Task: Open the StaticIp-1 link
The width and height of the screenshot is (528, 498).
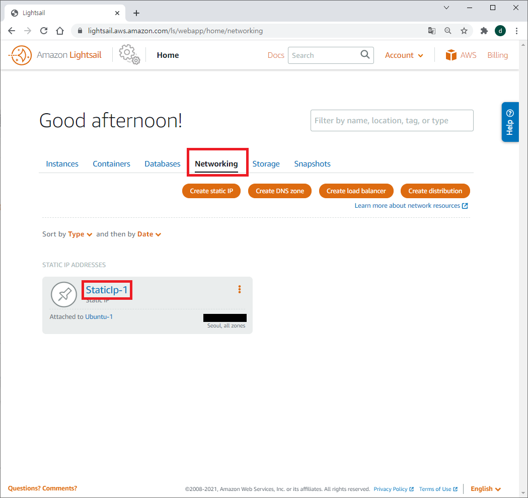Action: (x=107, y=290)
